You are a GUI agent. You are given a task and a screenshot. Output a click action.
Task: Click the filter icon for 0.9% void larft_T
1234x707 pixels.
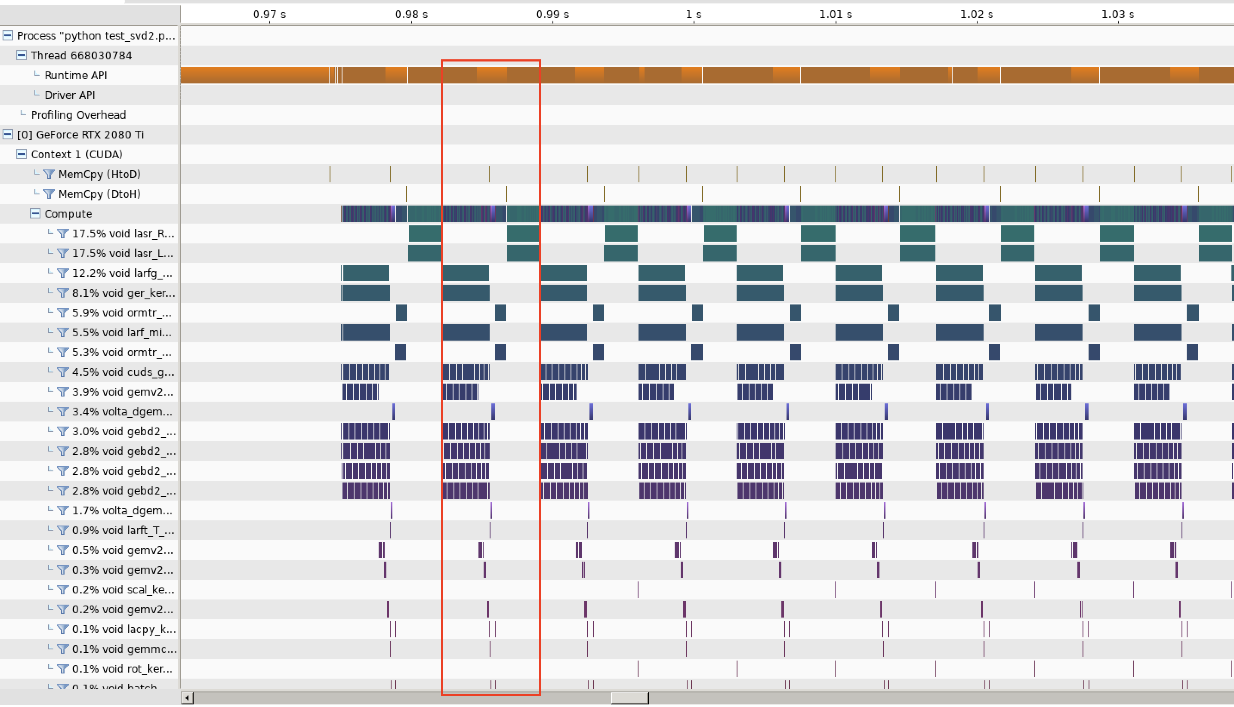[62, 530]
